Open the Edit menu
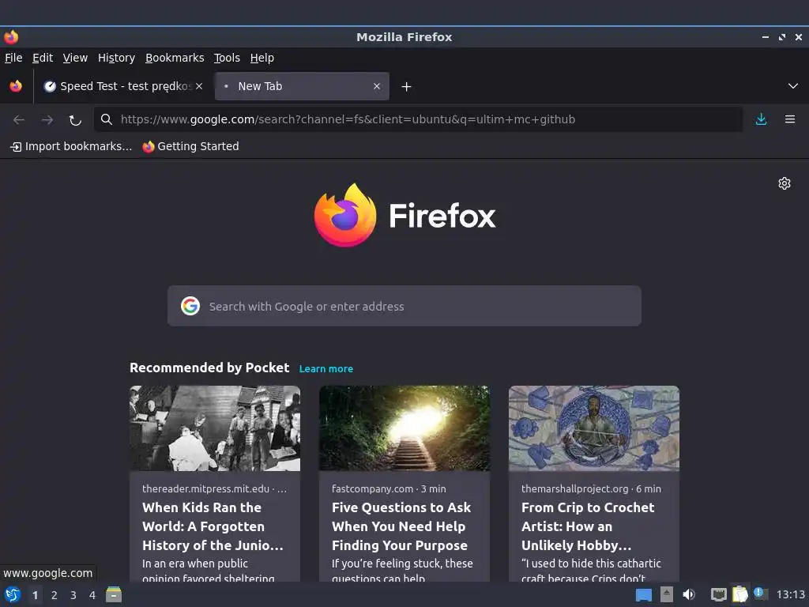Image resolution: width=809 pixels, height=607 pixels. point(43,58)
